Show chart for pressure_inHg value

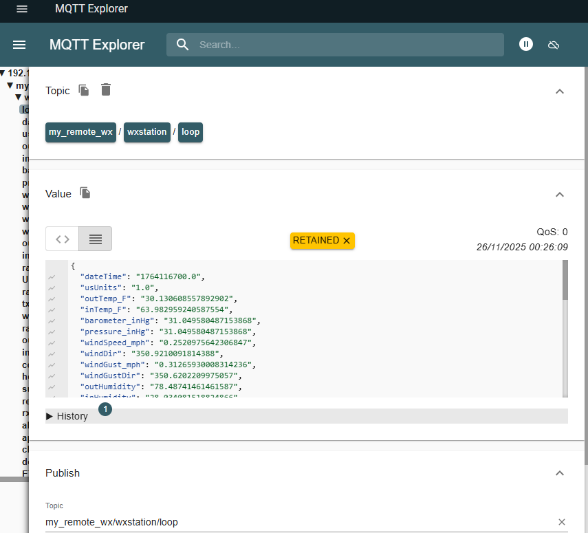click(x=52, y=332)
